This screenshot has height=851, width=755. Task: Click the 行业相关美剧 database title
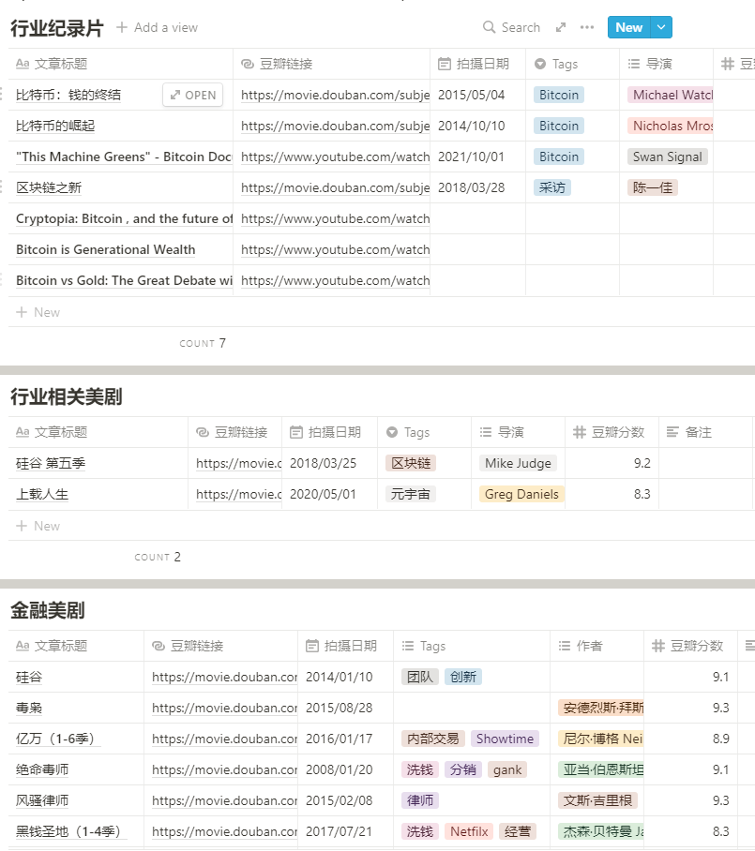click(67, 396)
